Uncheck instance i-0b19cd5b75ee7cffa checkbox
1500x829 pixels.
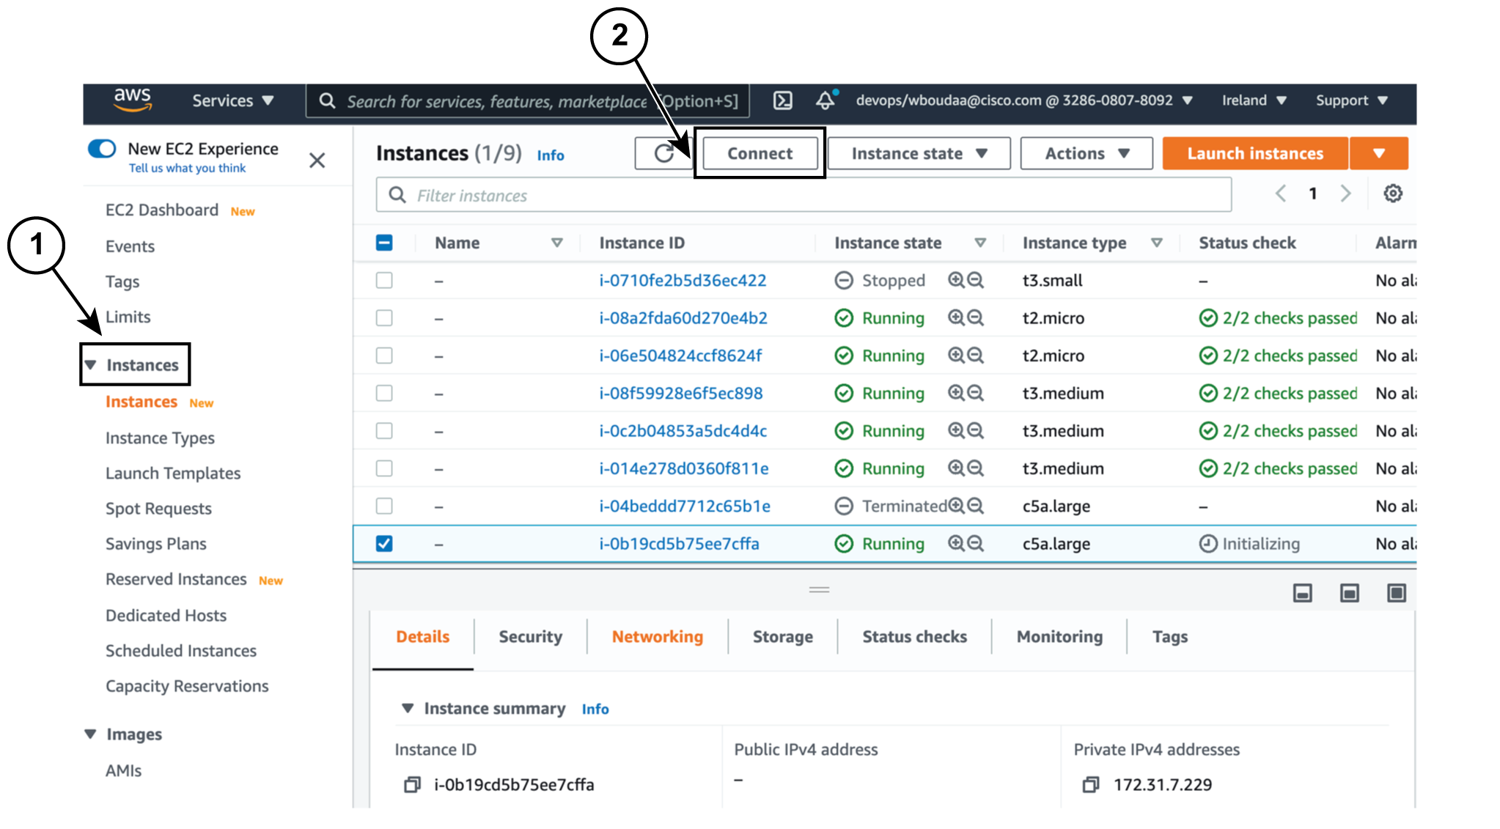[x=384, y=543]
